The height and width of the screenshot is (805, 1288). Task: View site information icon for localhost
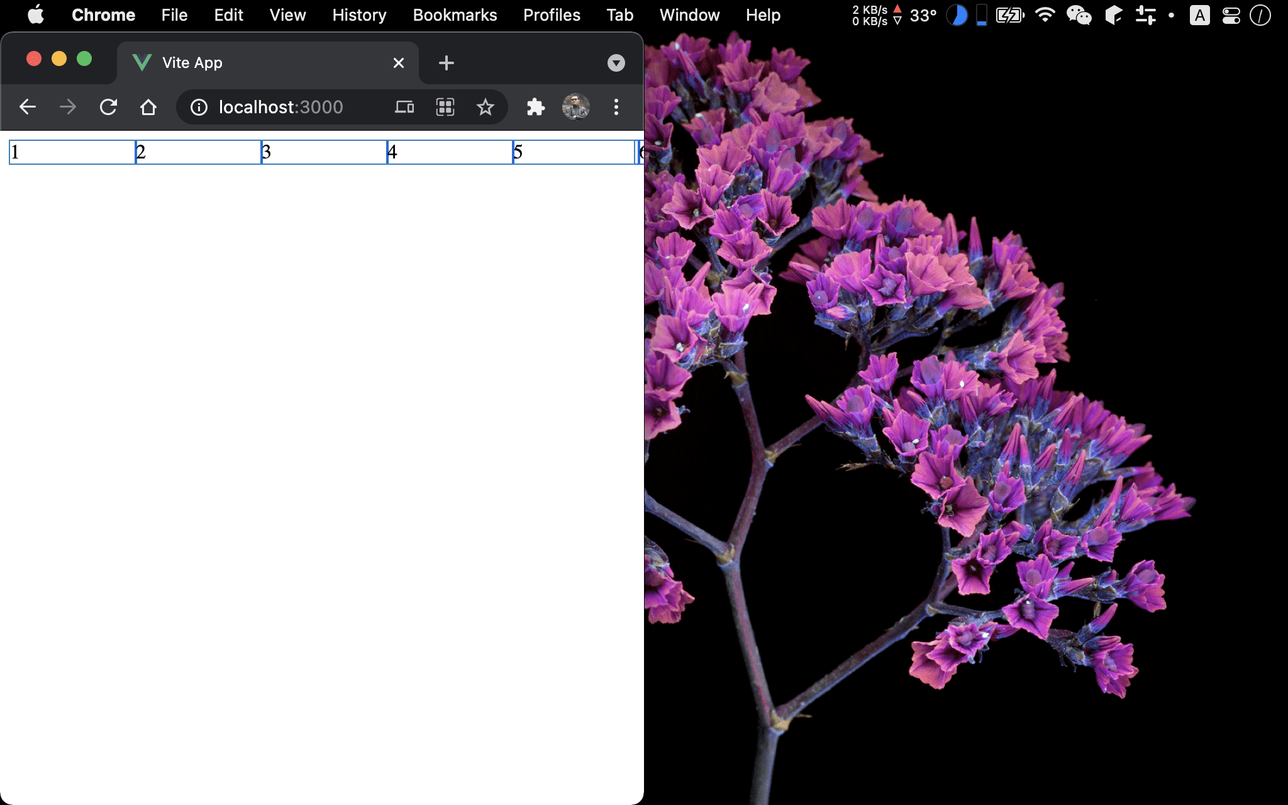coord(199,107)
